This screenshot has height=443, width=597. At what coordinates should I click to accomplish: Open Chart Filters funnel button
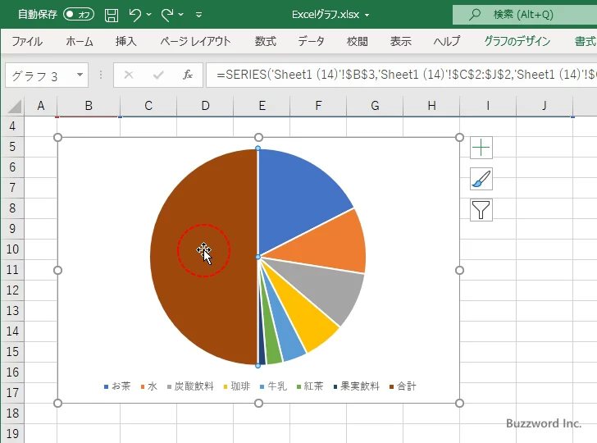point(481,210)
